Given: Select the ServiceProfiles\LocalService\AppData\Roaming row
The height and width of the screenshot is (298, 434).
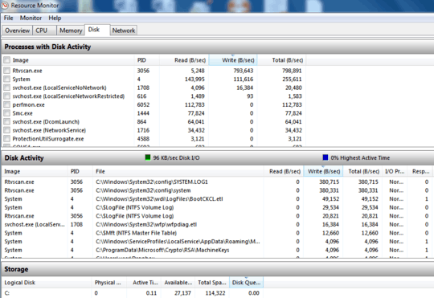Looking at the screenshot, I should [217, 242].
